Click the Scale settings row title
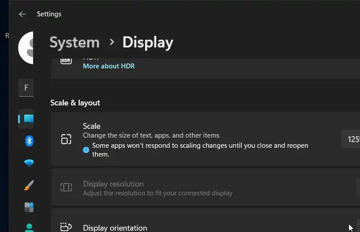The width and height of the screenshot is (360, 232). [92, 126]
